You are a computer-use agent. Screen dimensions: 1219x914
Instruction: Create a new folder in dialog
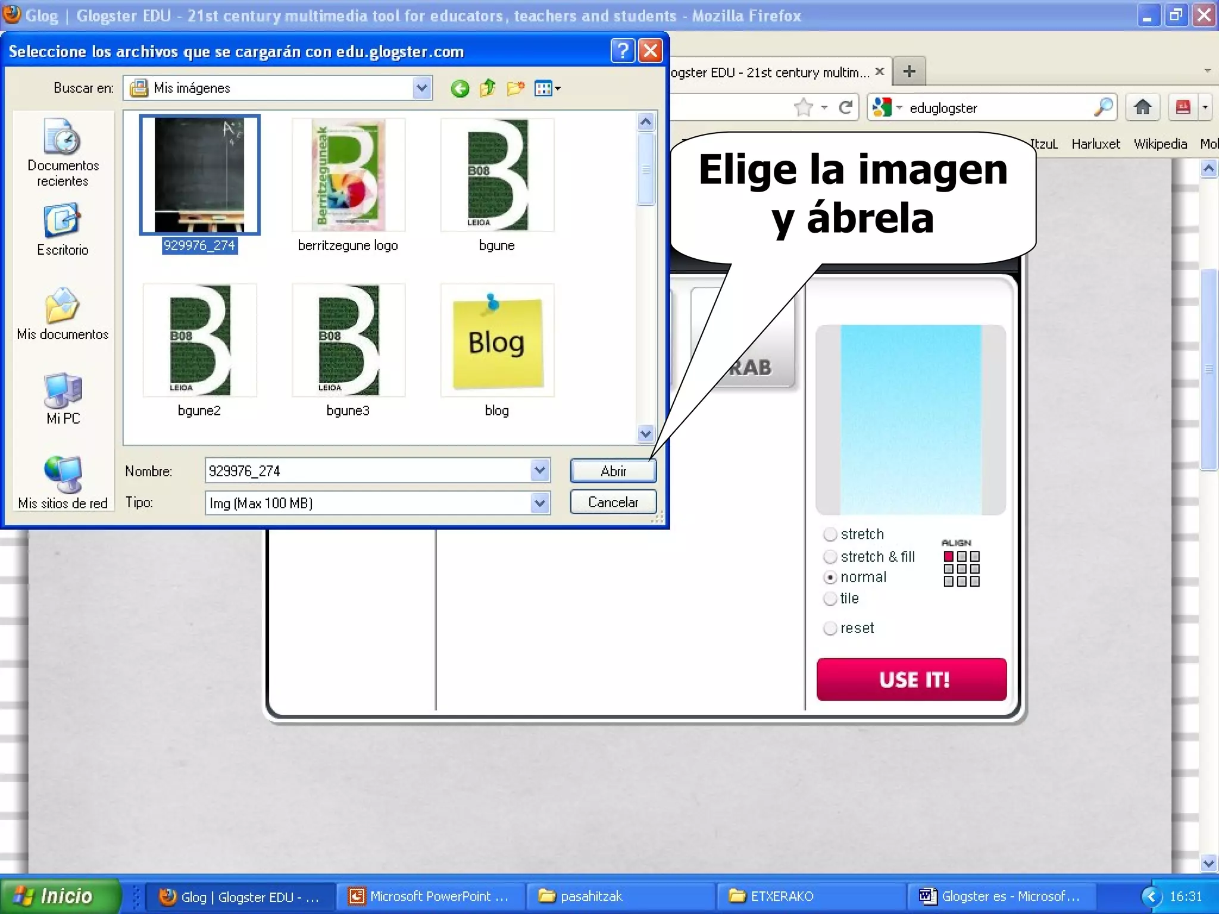[515, 88]
